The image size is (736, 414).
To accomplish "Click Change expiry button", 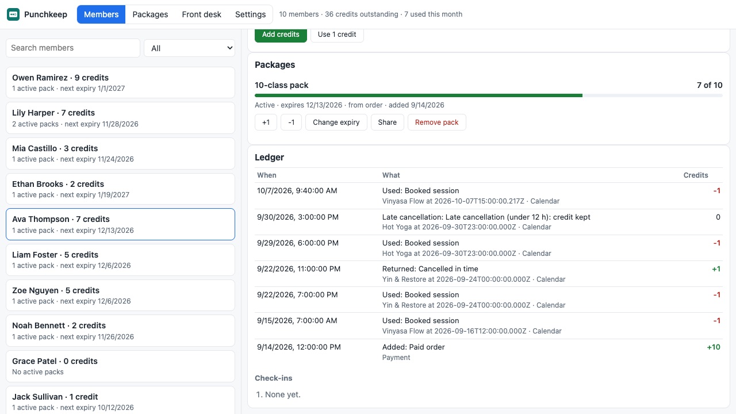I will (336, 122).
